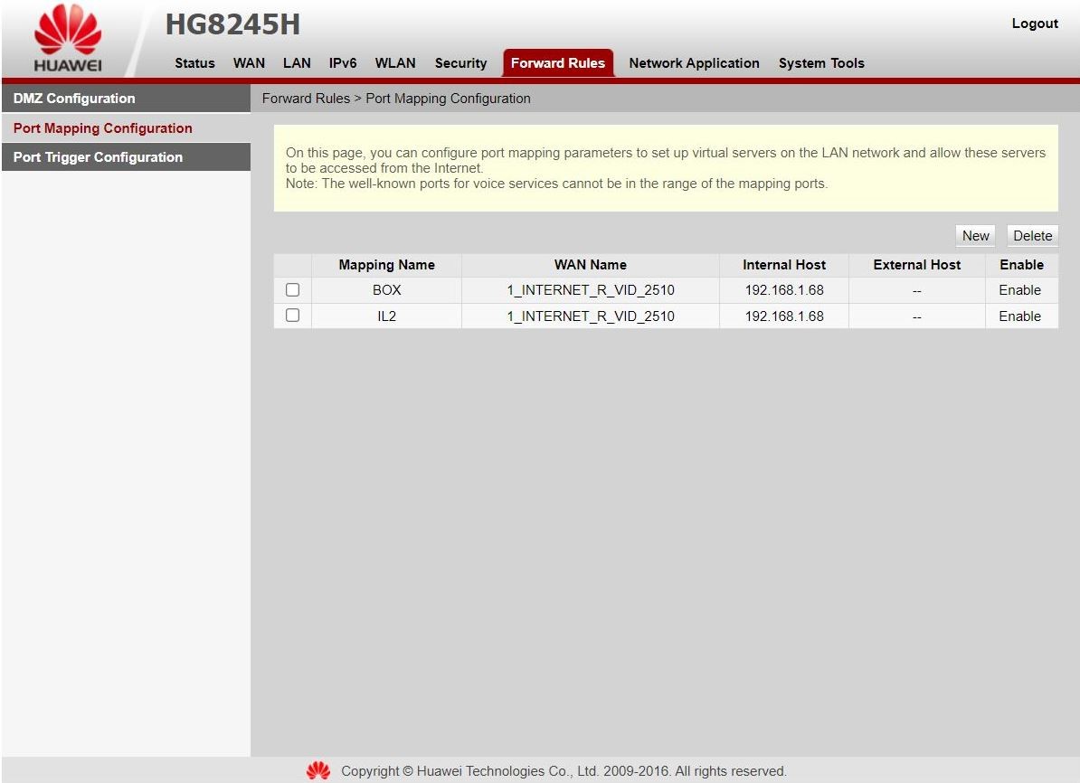
Task: Open the LAN tab
Action: click(297, 63)
